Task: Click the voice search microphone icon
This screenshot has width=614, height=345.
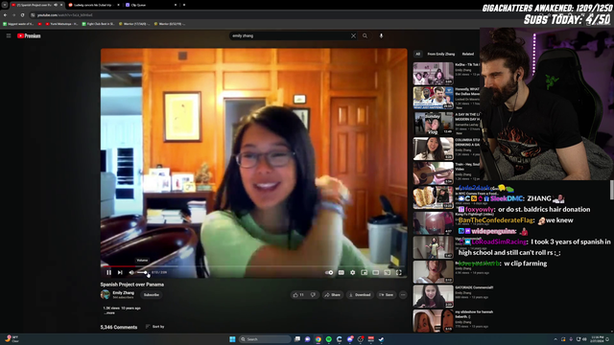Action: click(x=381, y=35)
